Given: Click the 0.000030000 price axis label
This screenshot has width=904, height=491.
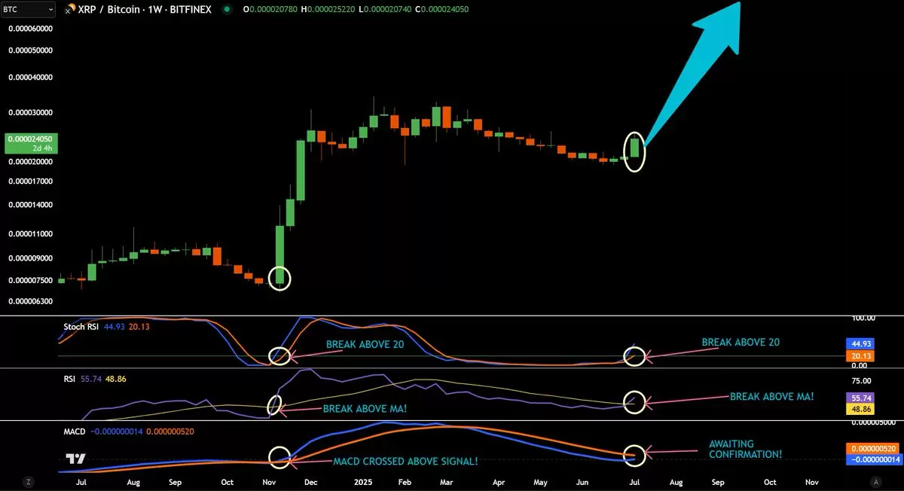Looking at the screenshot, I should [30, 113].
